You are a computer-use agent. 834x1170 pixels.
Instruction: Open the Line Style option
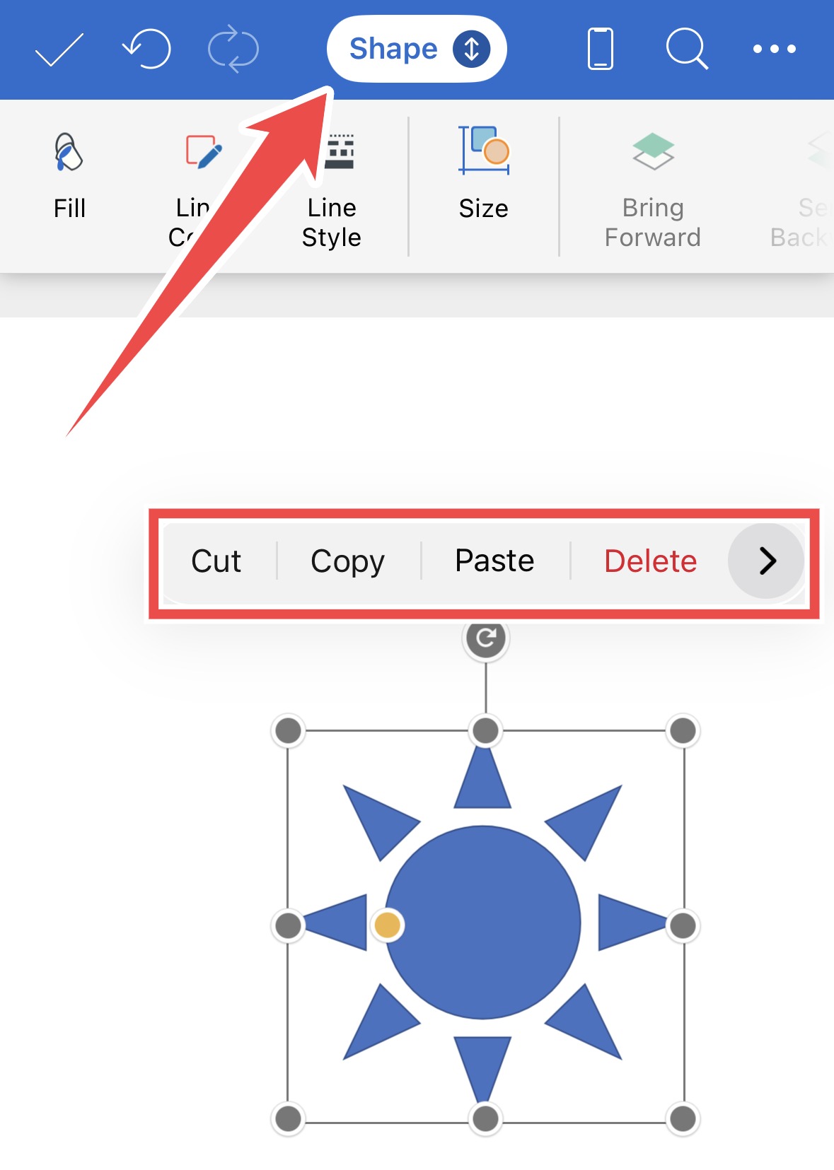pos(332,191)
